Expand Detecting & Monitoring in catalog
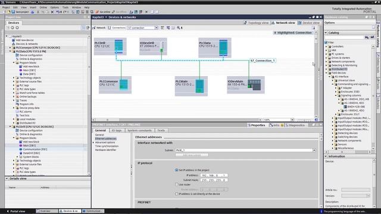Image resolution: width=381 pixels, height=214 pixels. (x=326, y=65)
